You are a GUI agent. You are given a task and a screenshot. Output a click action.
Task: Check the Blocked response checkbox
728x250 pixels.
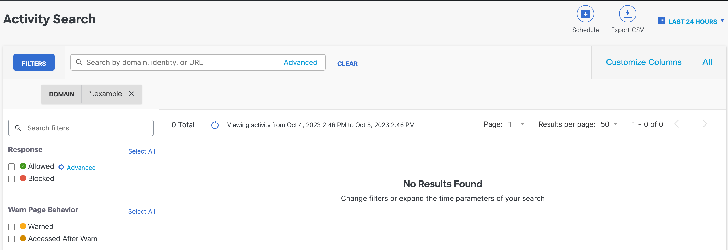click(11, 179)
